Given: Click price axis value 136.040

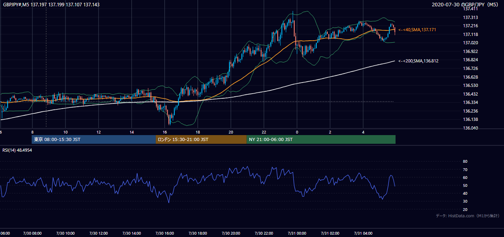Looking at the screenshot, I should point(470,128).
